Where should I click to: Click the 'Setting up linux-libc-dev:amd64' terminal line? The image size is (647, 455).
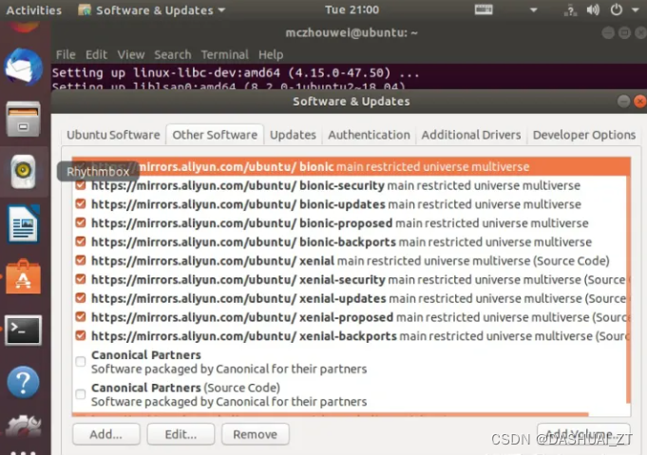(236, 73)
